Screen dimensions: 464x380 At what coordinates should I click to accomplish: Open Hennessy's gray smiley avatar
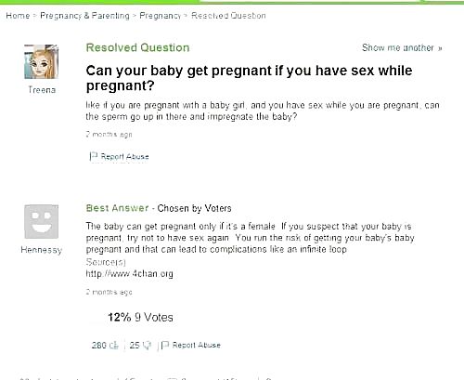click(41, 221)
